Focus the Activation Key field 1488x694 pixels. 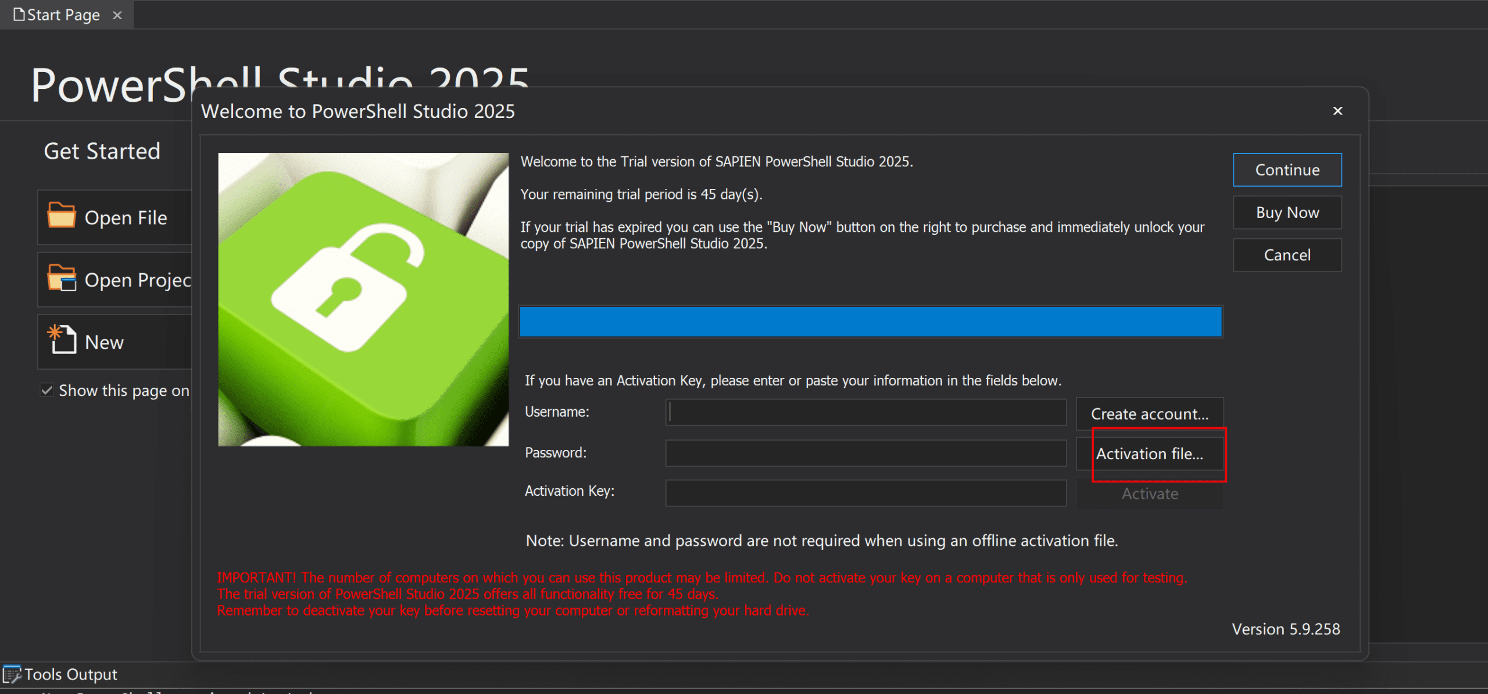click(x=865, y=492)
